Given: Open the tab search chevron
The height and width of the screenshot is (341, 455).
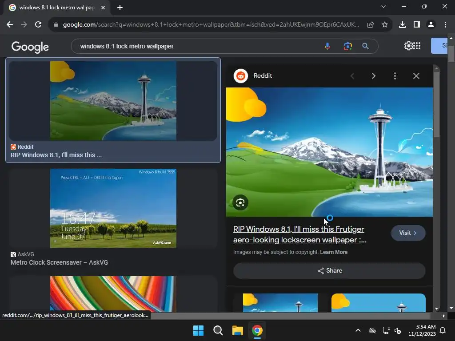Looking at the screenshot, I should pyautogui.click(x=383, y=6).
